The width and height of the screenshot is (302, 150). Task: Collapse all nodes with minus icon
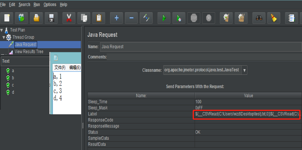point(131,18)
